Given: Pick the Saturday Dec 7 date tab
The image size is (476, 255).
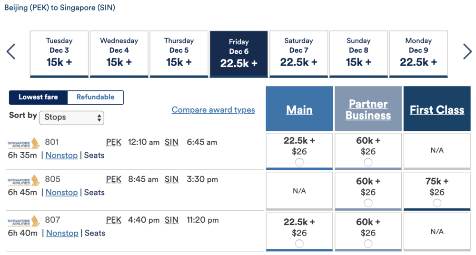Looking at the screenshot, I should 298,52.
